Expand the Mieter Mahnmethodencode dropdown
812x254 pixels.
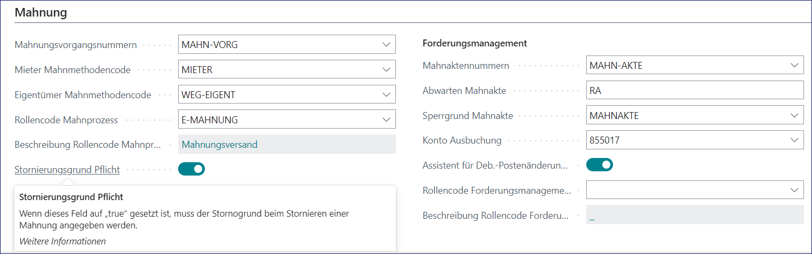386,69
